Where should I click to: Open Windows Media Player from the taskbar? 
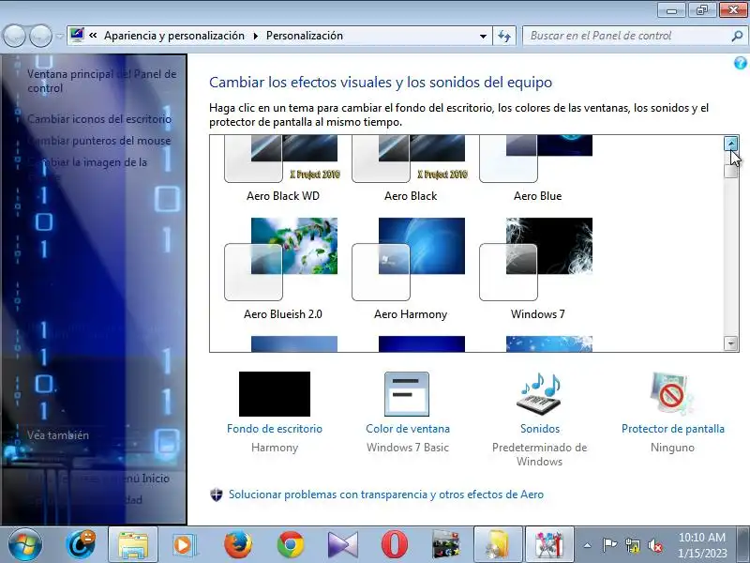pos(184,545)
